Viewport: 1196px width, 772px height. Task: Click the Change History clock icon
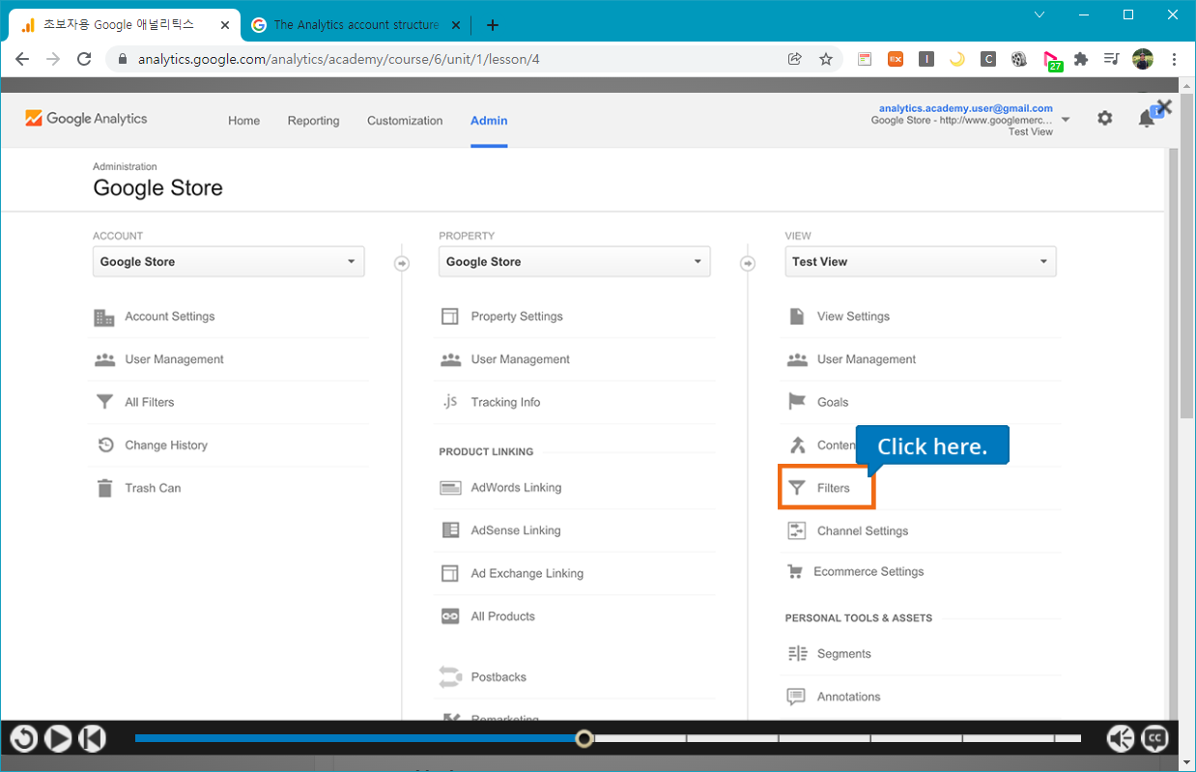[x=105, y=445]
